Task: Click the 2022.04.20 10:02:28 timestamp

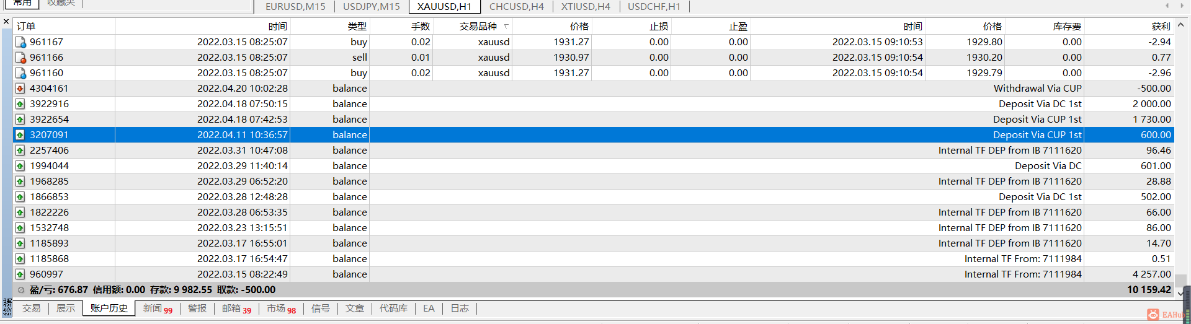Action: (243, 89)
